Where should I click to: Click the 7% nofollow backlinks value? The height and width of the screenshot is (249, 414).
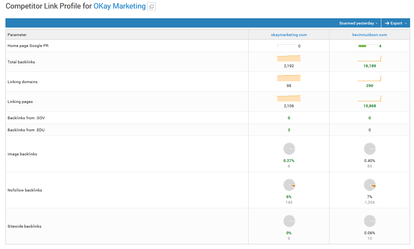click(x=370, y=197)
